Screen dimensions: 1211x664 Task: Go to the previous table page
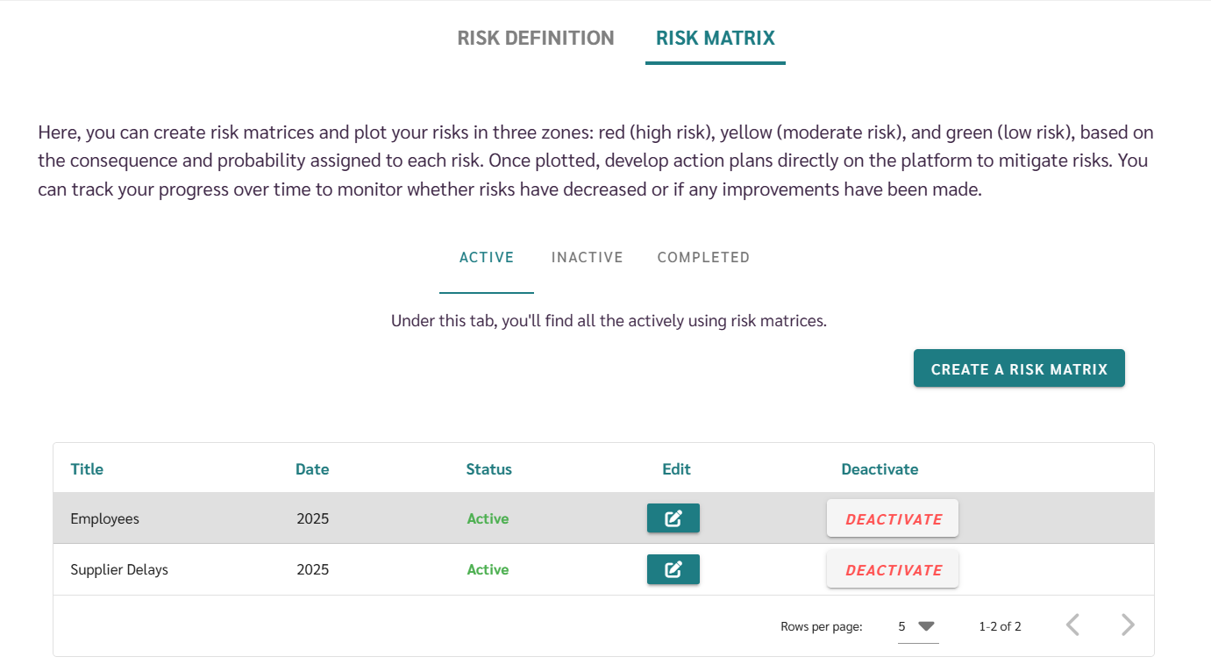1072,625
